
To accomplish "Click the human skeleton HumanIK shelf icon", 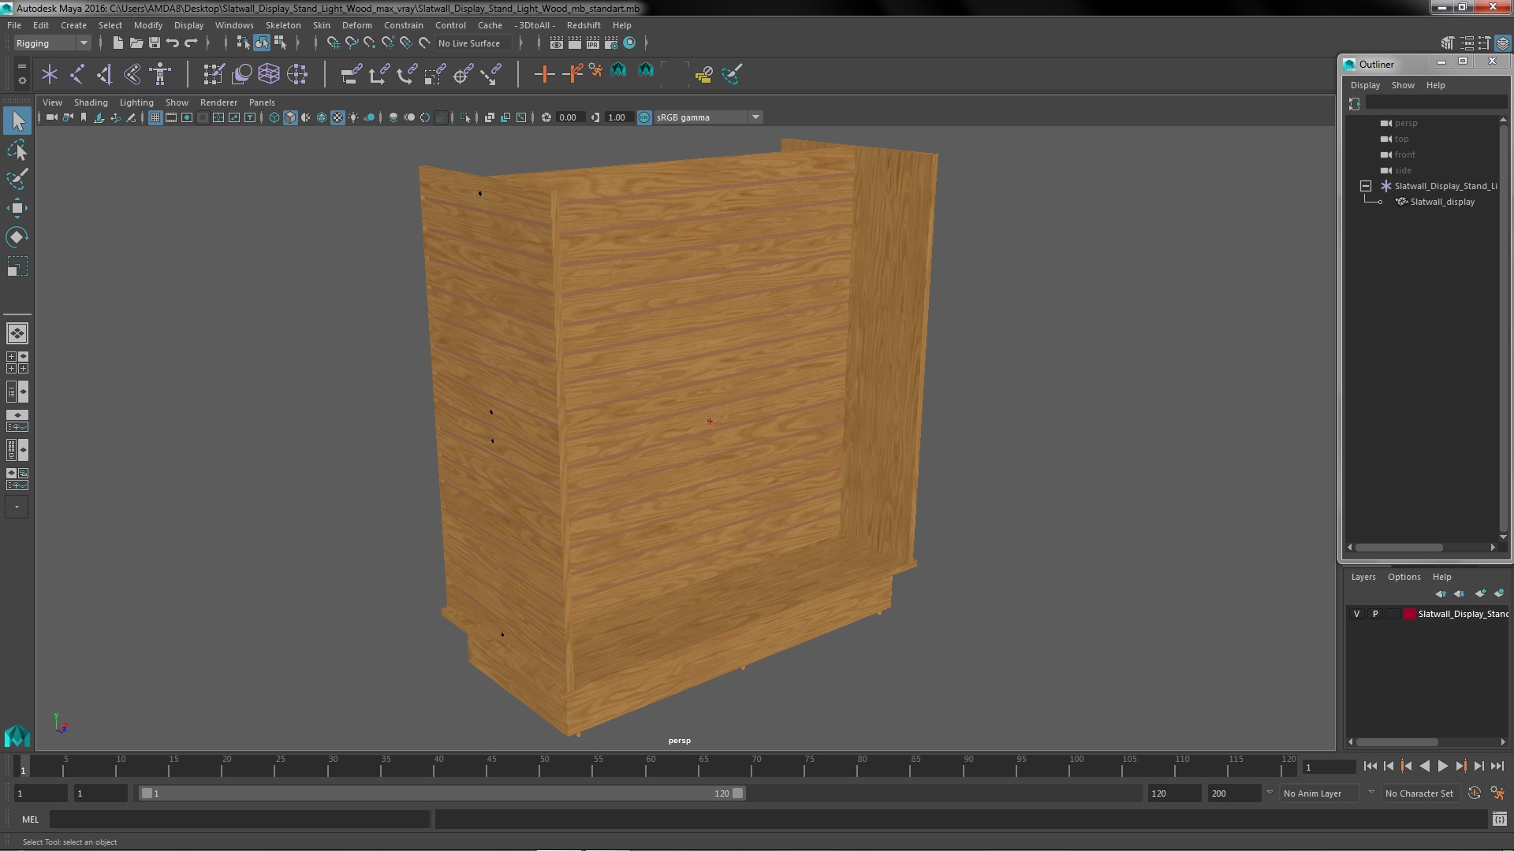I will [x=160, y=74].
